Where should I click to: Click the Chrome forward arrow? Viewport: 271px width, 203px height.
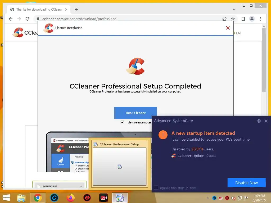pyautogui.click(x=19, y=19)
